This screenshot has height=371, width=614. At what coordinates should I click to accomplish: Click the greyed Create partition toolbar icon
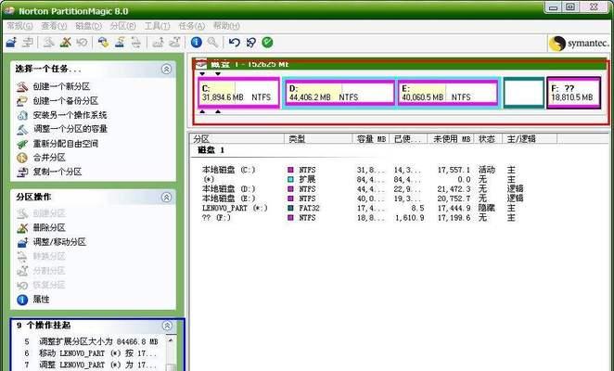coord(48,43)
